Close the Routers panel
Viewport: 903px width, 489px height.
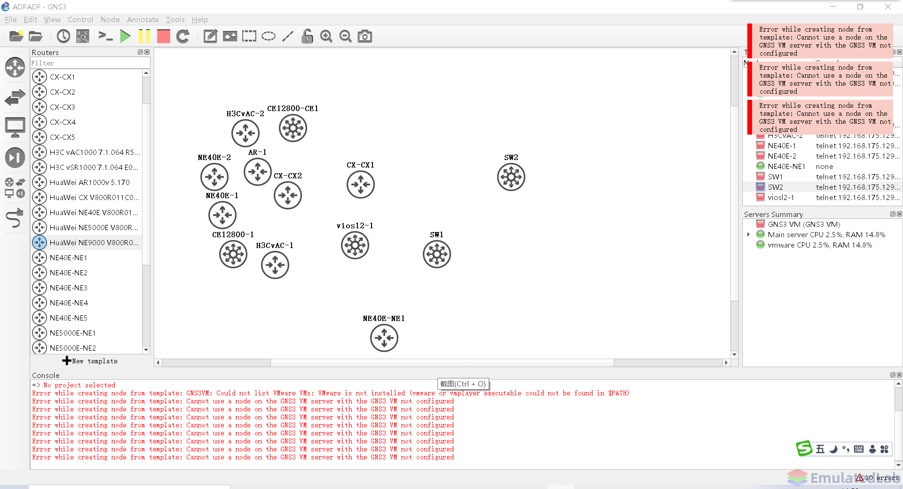point(147,52)
